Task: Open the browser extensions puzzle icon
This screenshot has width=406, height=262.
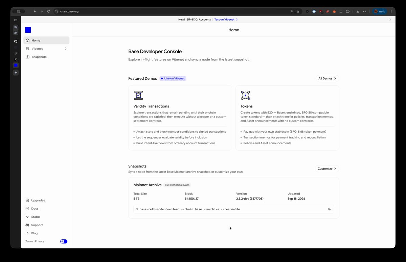Action: coord(347,11)
